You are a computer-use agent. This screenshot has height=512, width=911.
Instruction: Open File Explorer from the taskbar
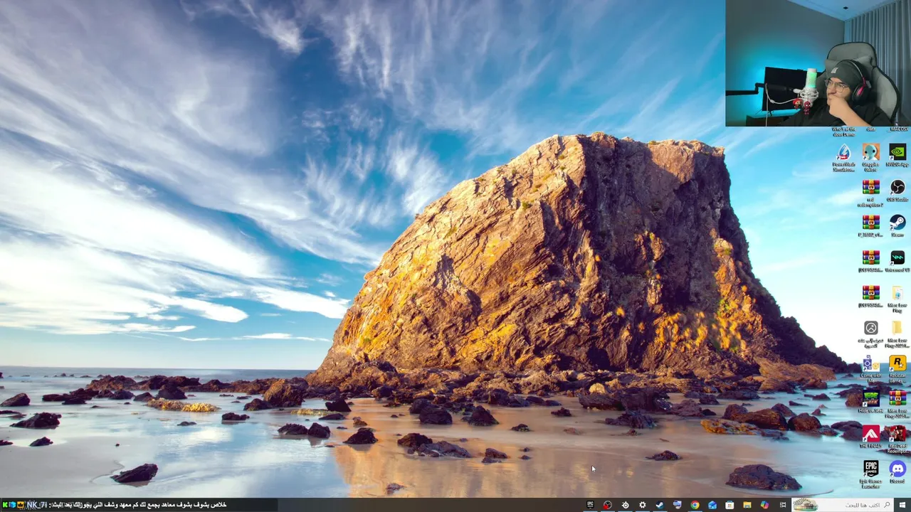point(747,505)
